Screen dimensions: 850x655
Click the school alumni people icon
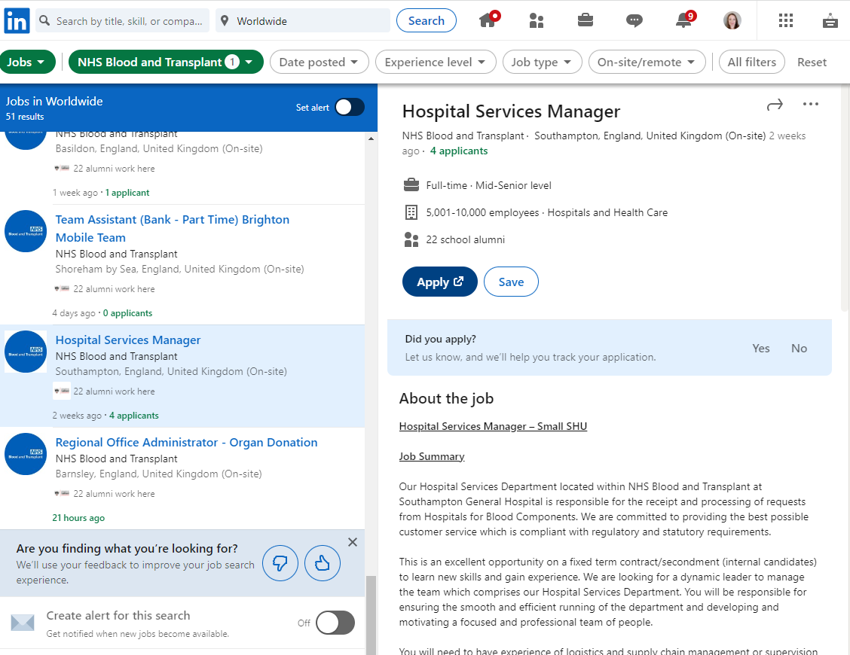[x=411, y=239]
